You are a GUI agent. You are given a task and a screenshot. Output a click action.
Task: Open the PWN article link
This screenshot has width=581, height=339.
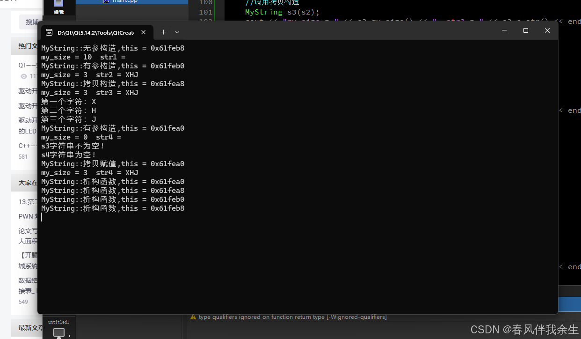tap(26, 216)
